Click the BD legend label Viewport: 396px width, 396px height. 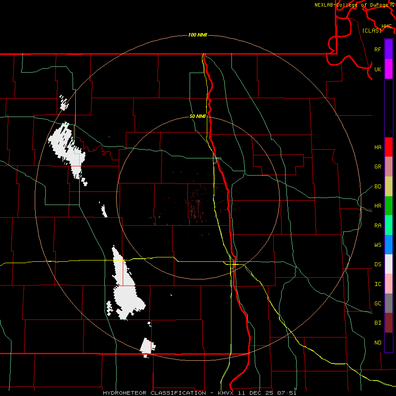[378, 187]
